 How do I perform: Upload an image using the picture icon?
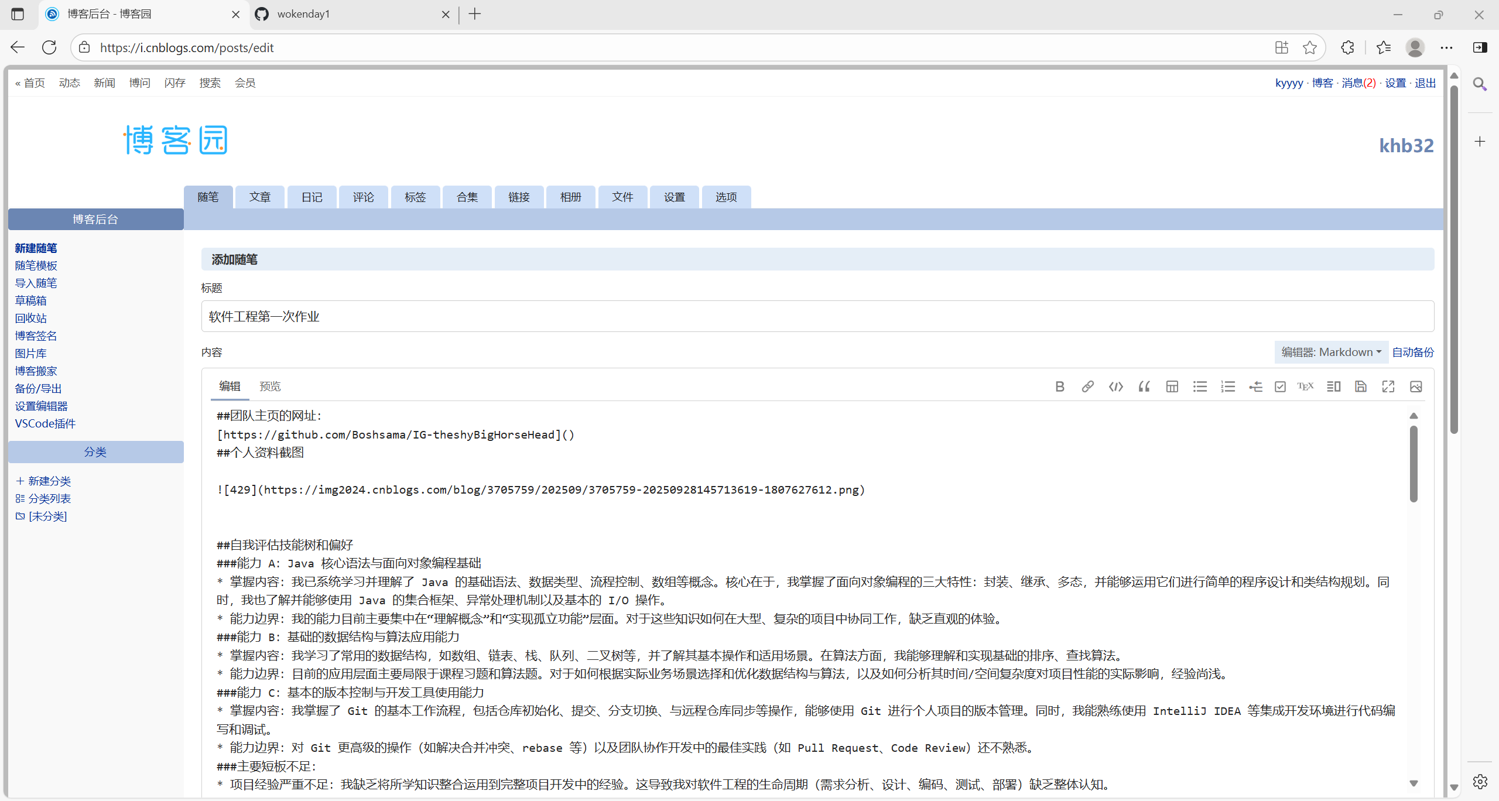pyautogui.click(x=1416, y=386)
